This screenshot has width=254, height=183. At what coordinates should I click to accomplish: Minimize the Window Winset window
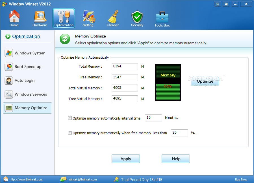coord(235,4)
